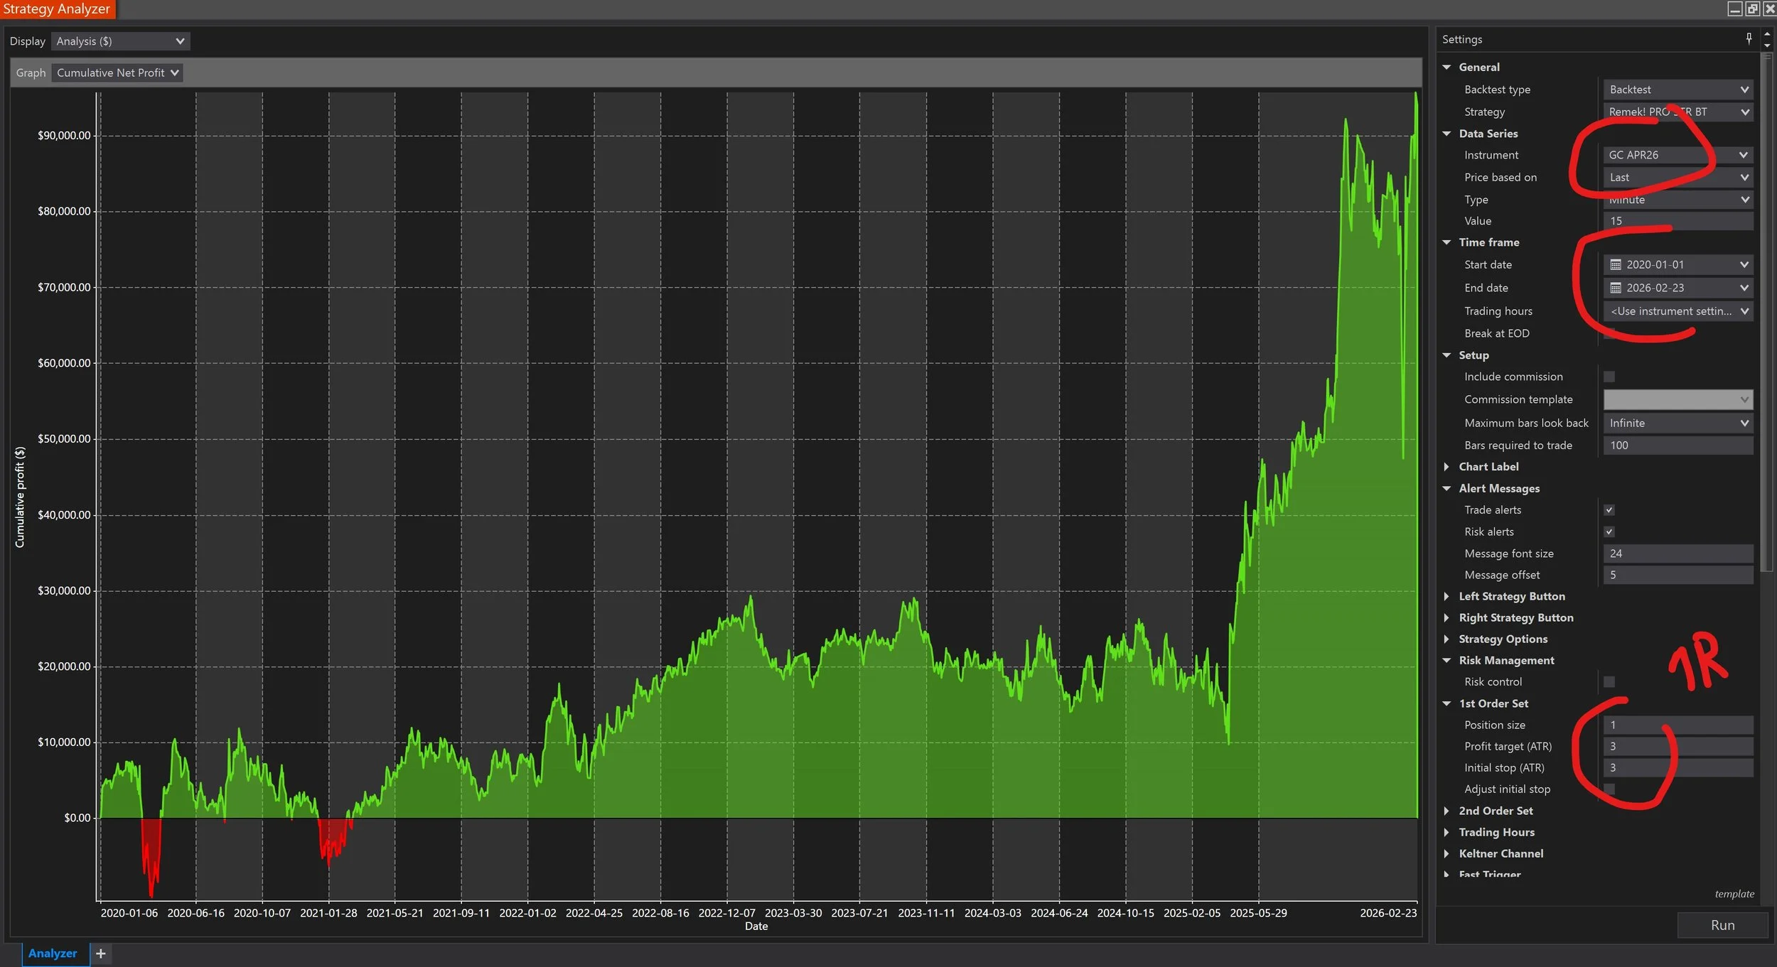Click the Settings panel scroll up arrow
This screenshot has width=1777, height=967.
click(x=1766, y=34)
